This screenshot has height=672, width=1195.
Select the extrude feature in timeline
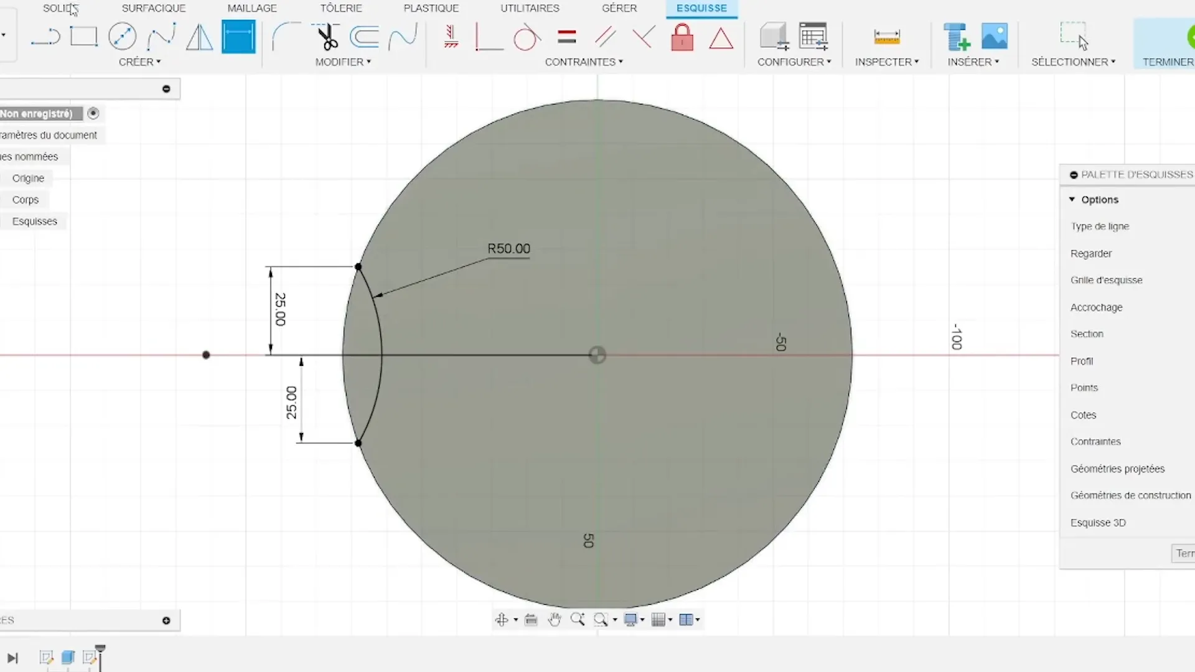coord(68,658)
